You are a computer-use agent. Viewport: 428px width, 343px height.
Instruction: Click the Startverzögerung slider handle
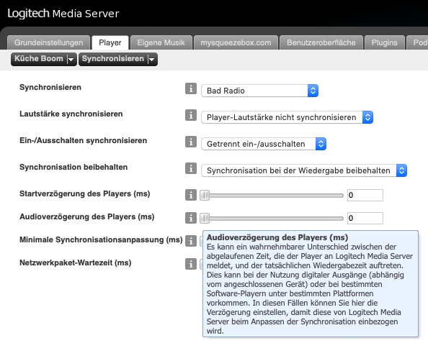[205, 196]
